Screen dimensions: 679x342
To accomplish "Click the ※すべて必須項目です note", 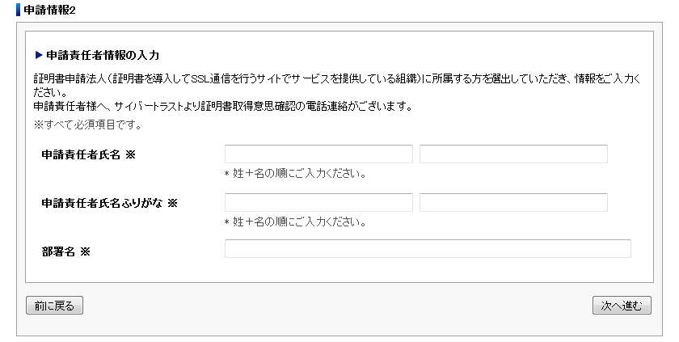I will [88, 125].
